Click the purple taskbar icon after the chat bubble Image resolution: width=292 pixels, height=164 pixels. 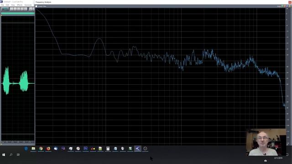tap(63, 149)
